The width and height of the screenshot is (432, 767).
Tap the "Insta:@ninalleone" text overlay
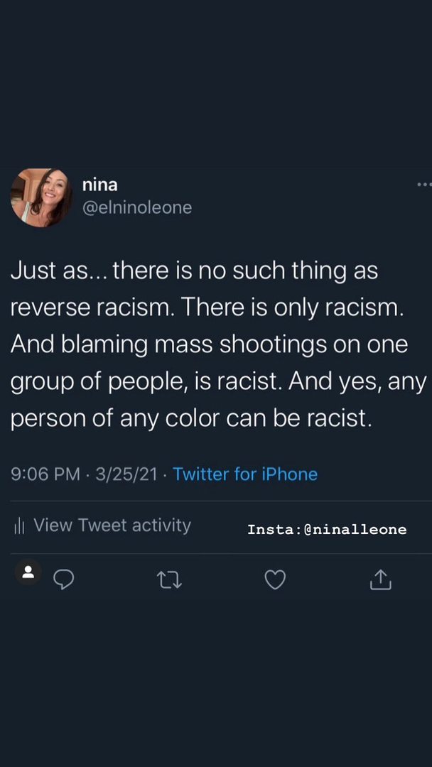(x=327, y=529)
